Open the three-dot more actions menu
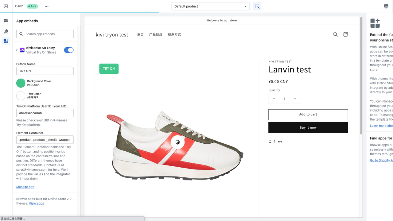Screen dimensions: 393x221 coord(47,6)
